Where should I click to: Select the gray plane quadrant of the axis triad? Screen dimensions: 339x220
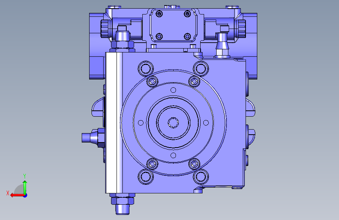point(19,189)
